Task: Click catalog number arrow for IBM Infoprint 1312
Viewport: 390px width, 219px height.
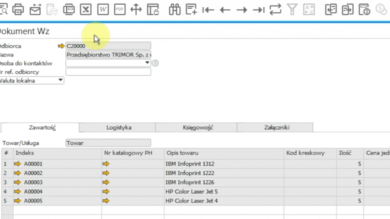Action: [106, 164]
